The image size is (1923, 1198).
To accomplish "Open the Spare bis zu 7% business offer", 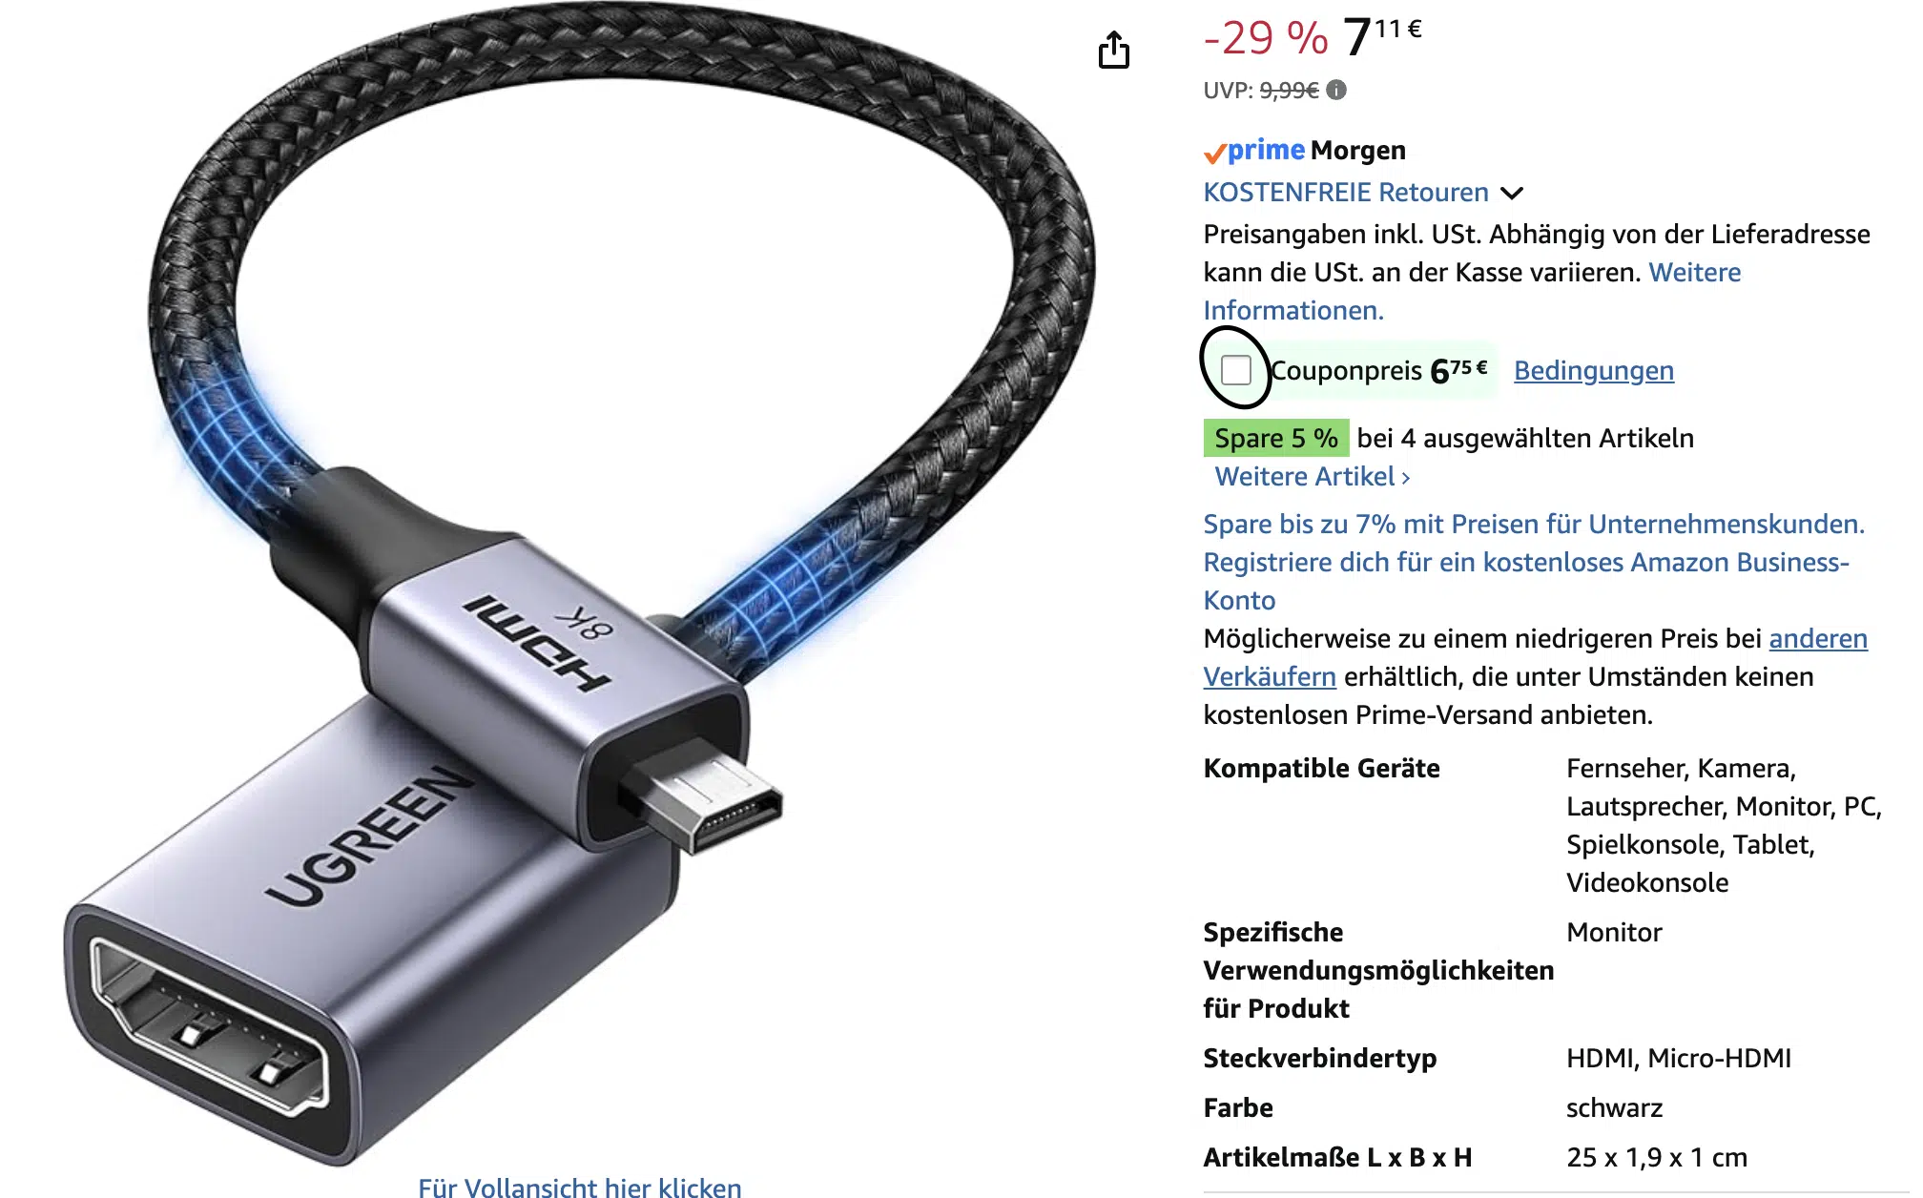I will [x=1534, y=524].
